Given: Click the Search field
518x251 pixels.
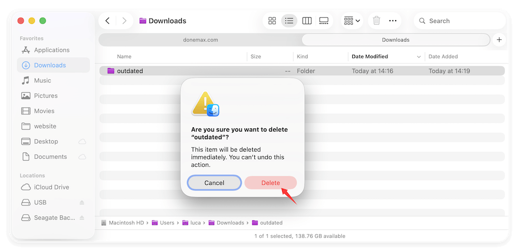Looking at the screenshot, I should 459,21.
